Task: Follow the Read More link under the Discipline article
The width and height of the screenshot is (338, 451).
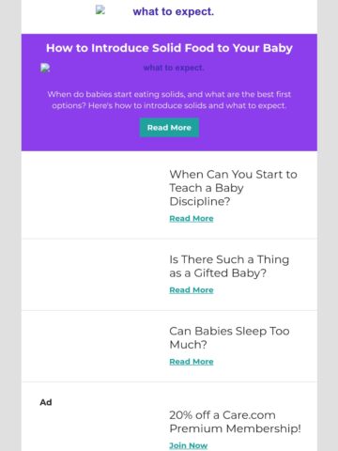Action: (192, 218)
